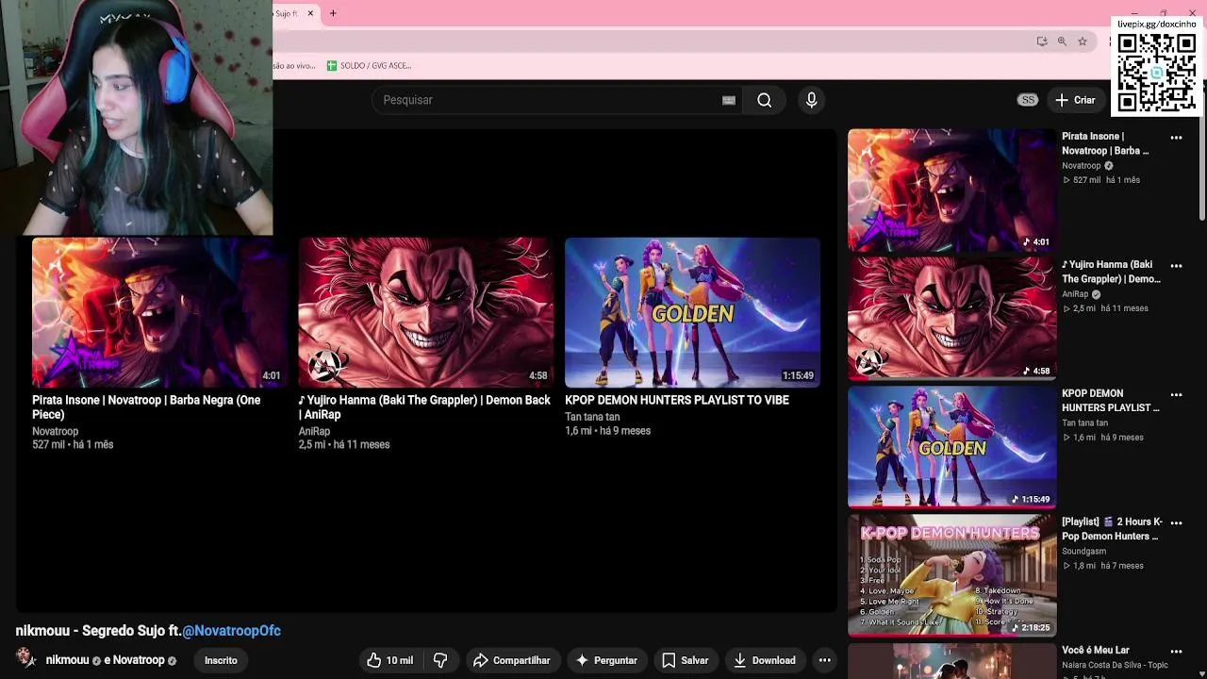Open options menu for sidebar KPOP DEMON HUNTERS

(1176, 394)
